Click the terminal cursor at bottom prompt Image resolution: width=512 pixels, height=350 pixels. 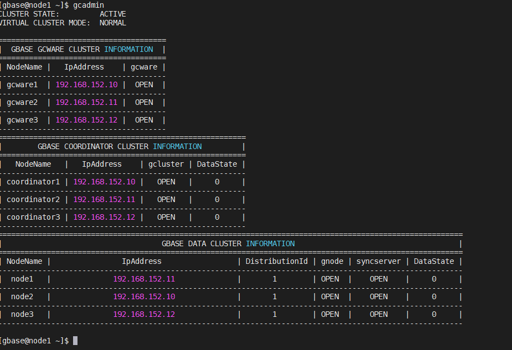(75, 341)
